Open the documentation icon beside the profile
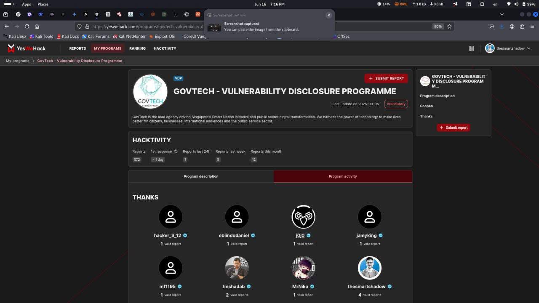This screenshot has width=539, height=303. click(472, 48)
